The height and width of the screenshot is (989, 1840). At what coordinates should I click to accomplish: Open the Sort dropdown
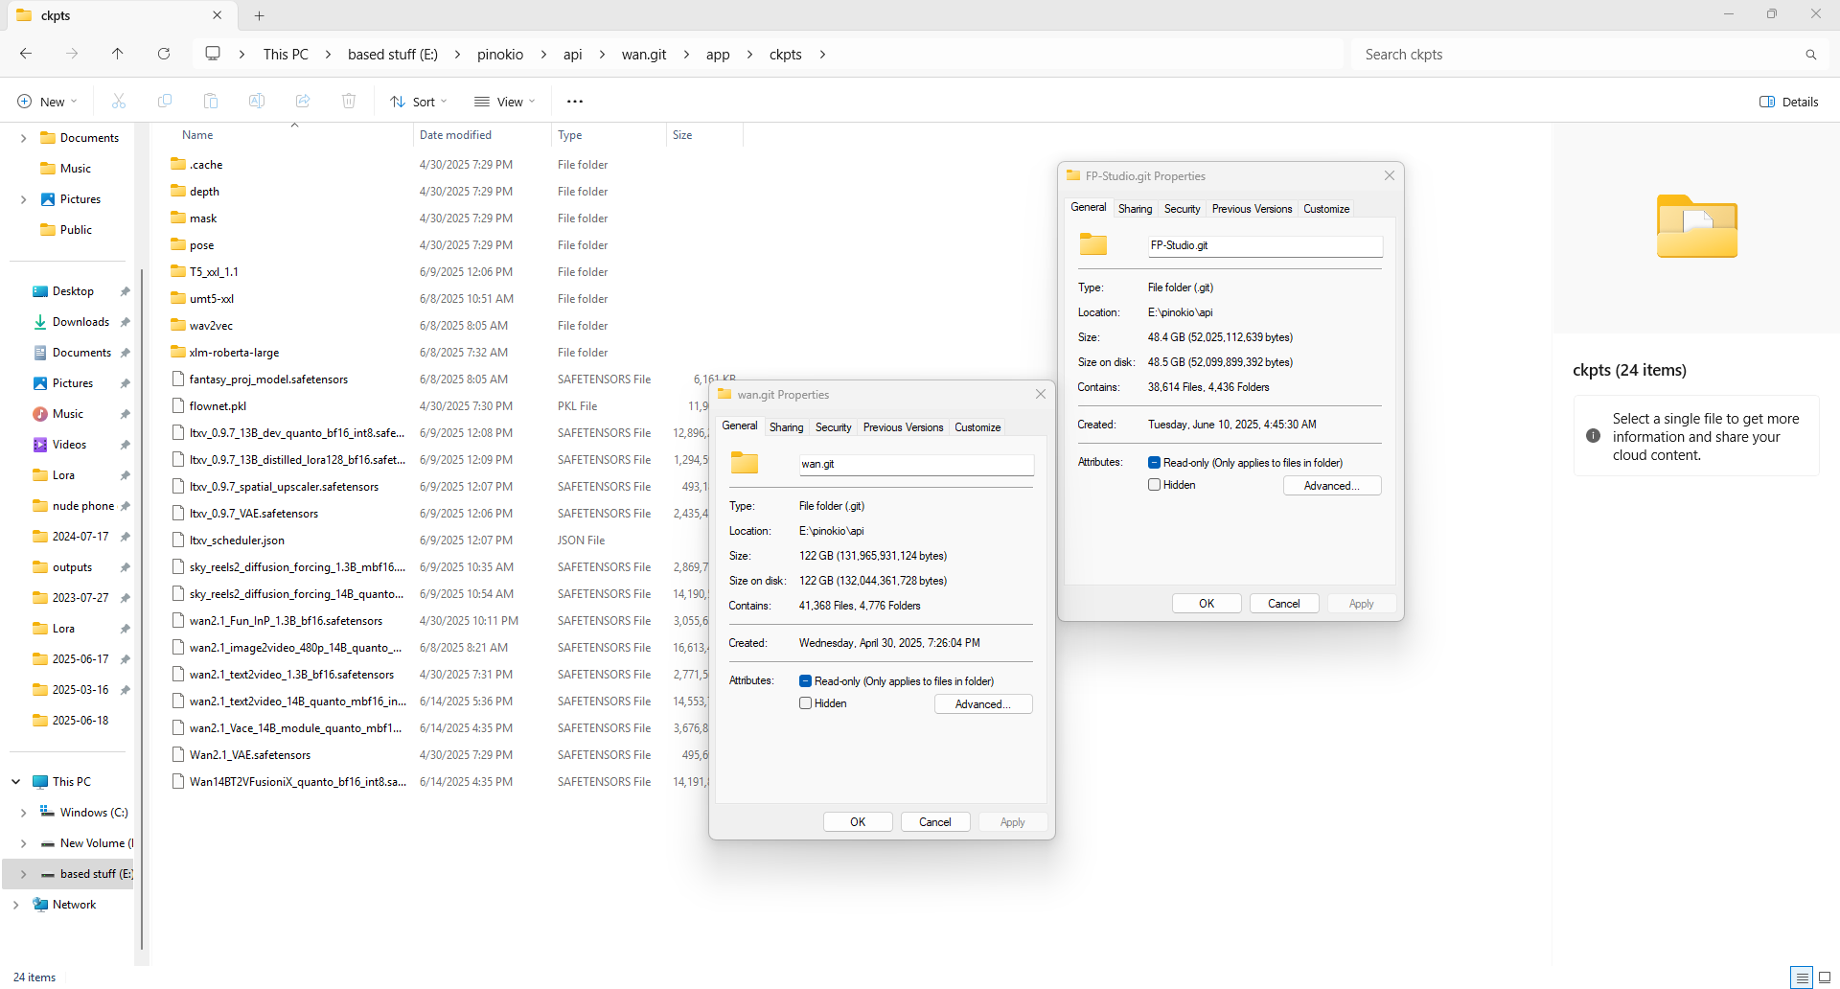(419, 102)
